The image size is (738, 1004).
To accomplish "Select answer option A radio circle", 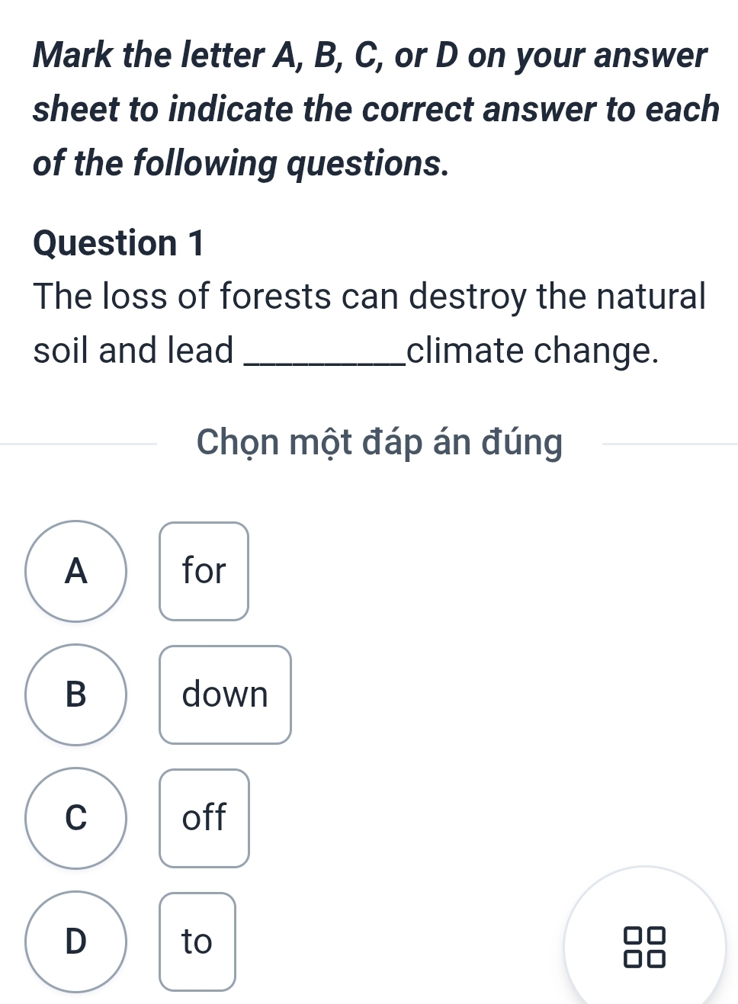I will [x=76, y=571].
